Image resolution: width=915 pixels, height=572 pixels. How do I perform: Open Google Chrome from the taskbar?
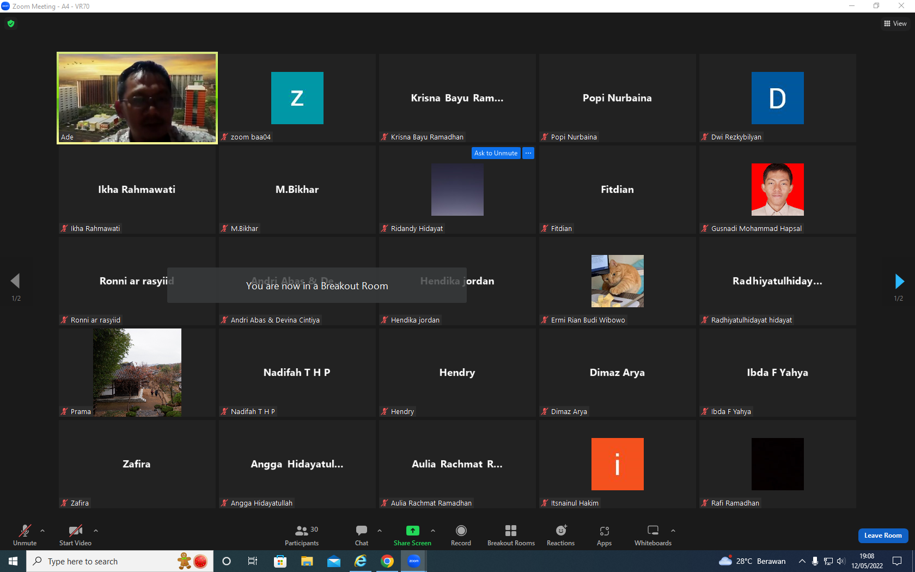(x=387, y=561)
